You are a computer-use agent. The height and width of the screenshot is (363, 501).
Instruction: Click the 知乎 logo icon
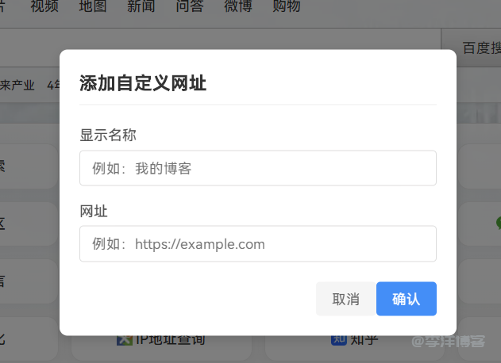[339, 340]
